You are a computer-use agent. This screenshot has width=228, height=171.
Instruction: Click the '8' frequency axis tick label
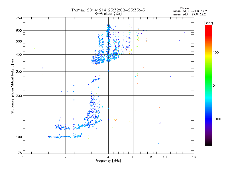pyautogui.click(x=151, y=157)
